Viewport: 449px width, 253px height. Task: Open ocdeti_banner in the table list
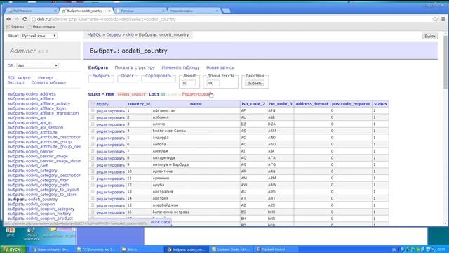(x=40, y=152)
